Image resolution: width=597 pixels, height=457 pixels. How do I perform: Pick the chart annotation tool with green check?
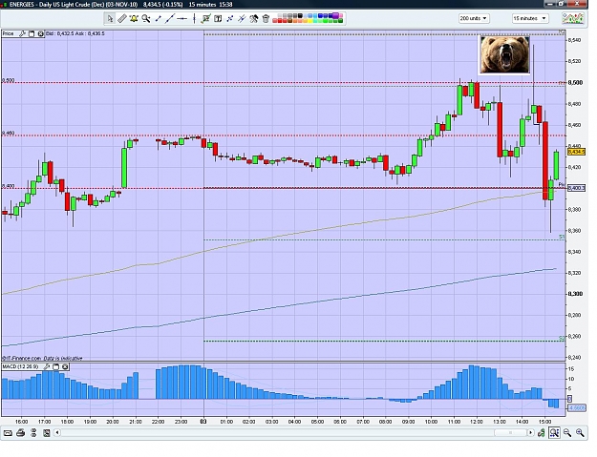206,18
